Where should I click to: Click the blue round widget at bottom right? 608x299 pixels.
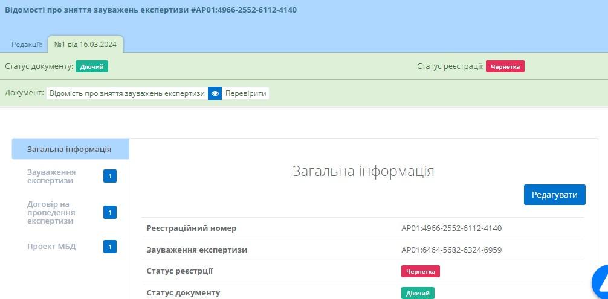[601, 283]
